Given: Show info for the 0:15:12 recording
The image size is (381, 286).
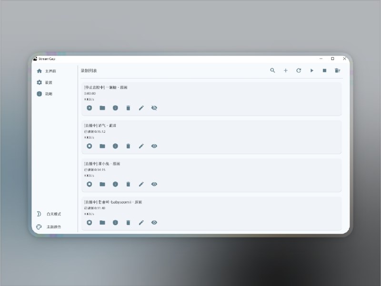Looking at the screenshot, I should click(x=115, y=146).
